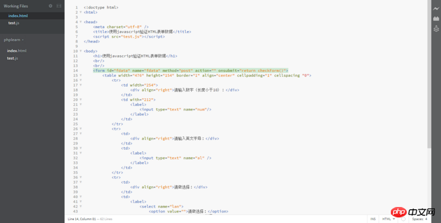
Task: Collapse the td fold at line 27
Action: pyautogui.click(x=80, y=134)
